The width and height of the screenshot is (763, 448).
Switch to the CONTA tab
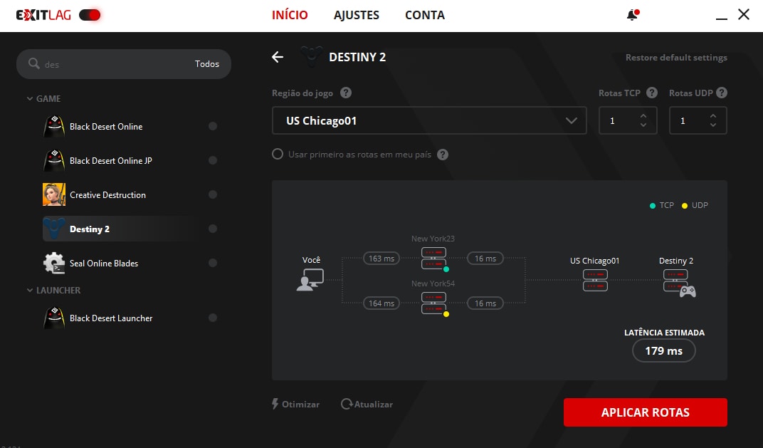tap(425, 15)
